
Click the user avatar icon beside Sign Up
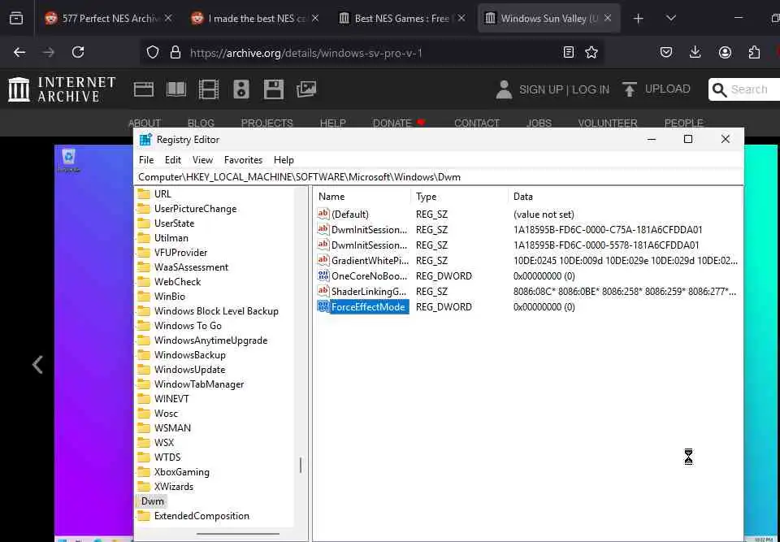click(x=504, y=89)
